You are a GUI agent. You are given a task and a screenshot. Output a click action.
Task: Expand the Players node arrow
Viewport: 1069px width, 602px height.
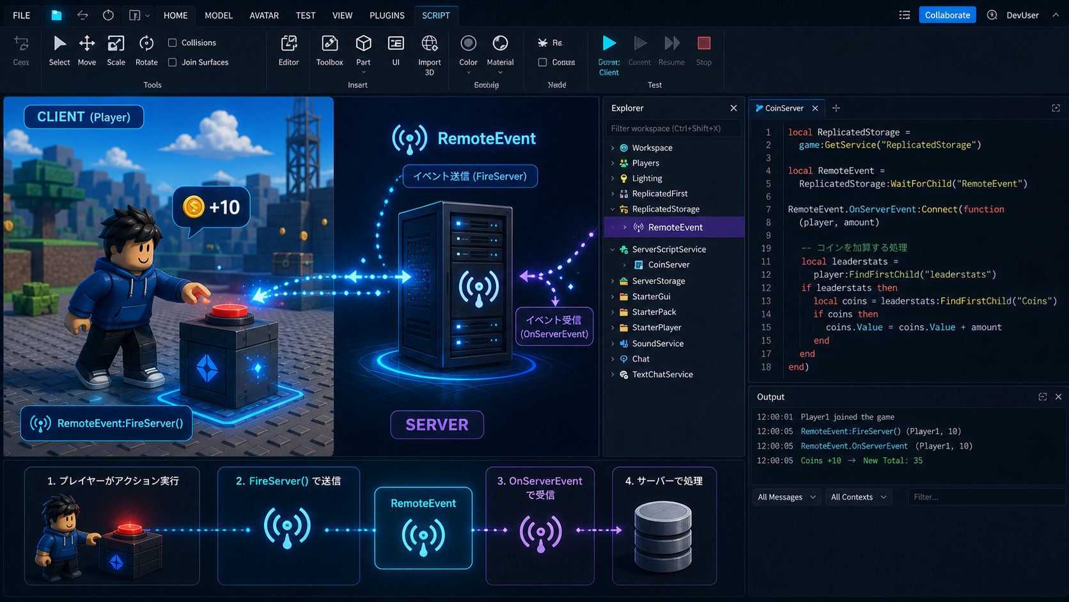[613, 163]
